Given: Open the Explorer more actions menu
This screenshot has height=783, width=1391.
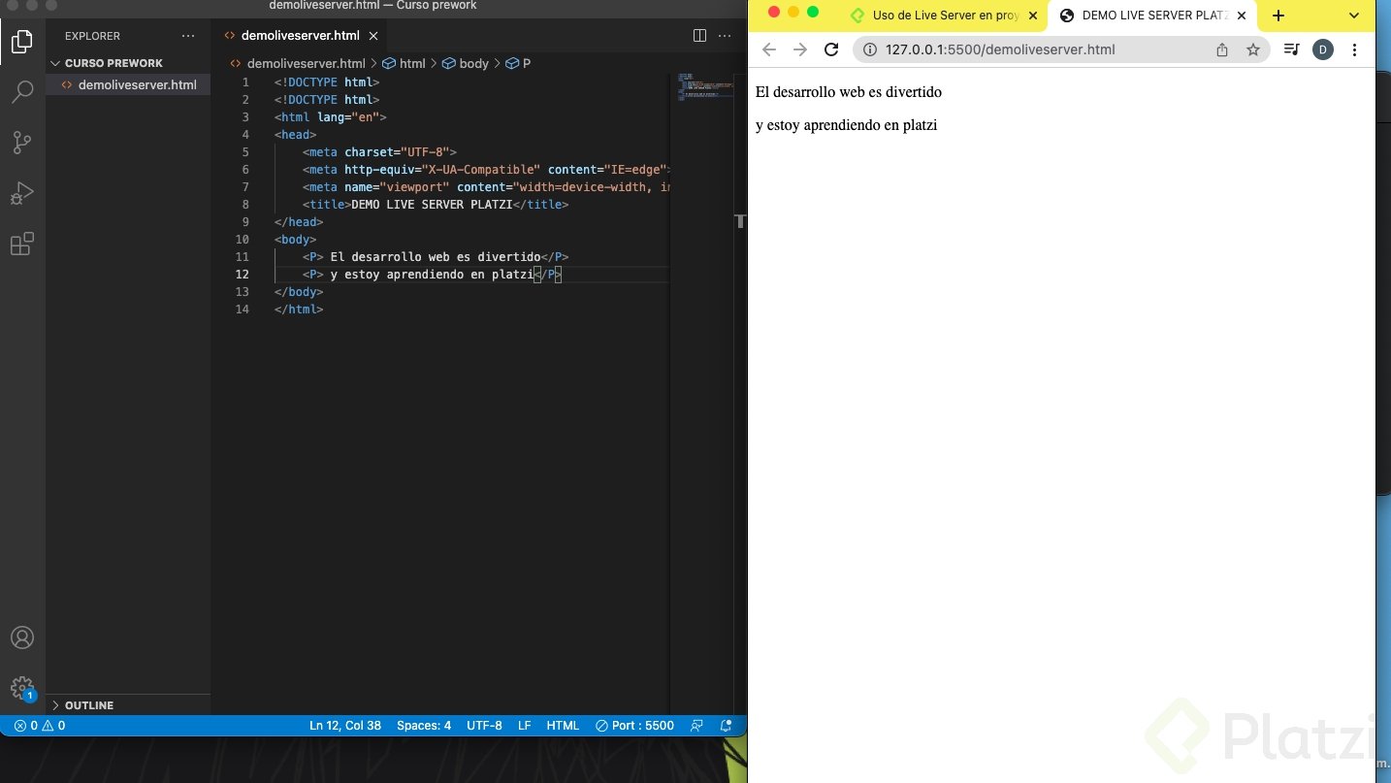Looking at the screenshot, I should point(188,36).
